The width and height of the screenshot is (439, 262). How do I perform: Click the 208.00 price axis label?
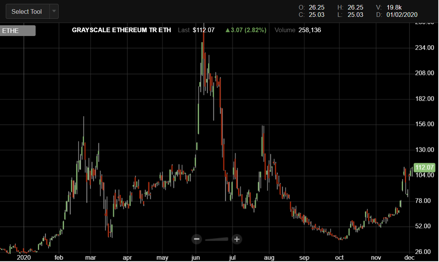424,73
